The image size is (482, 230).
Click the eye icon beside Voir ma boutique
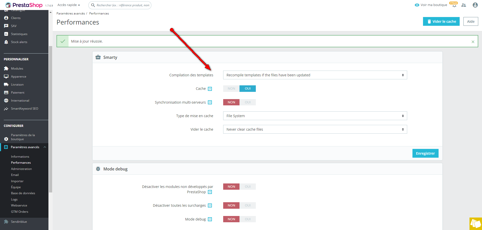click(x=417, y=5)
